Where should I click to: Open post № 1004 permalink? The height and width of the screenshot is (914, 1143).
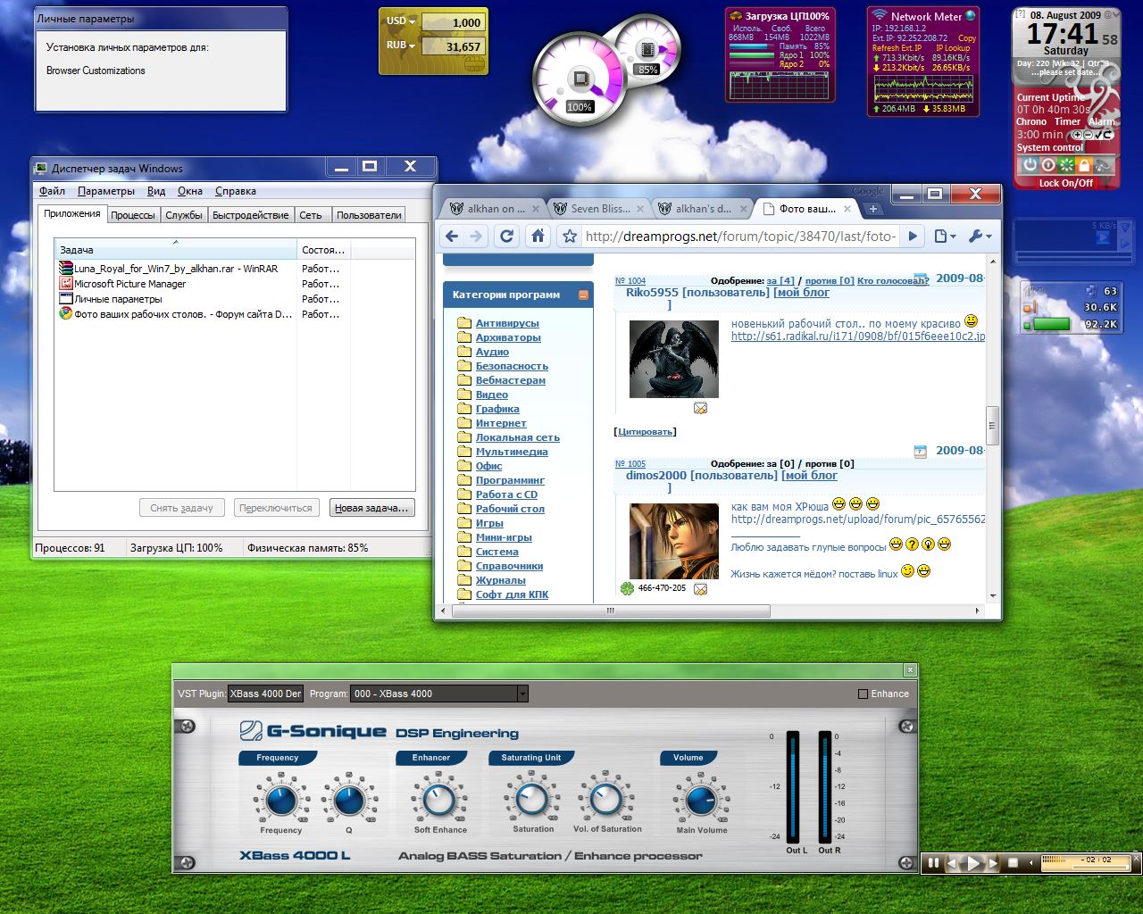(630, 280)
